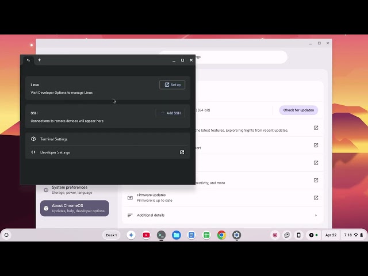Open Settings gear icon on shelf
The height and width of the screenshot is (276, 368).
pyautogui.click(x=236, y=235)
